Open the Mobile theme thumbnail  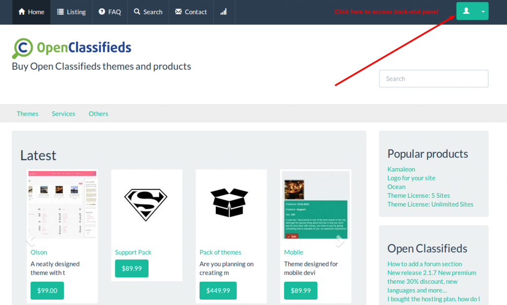tap(316, 205)
